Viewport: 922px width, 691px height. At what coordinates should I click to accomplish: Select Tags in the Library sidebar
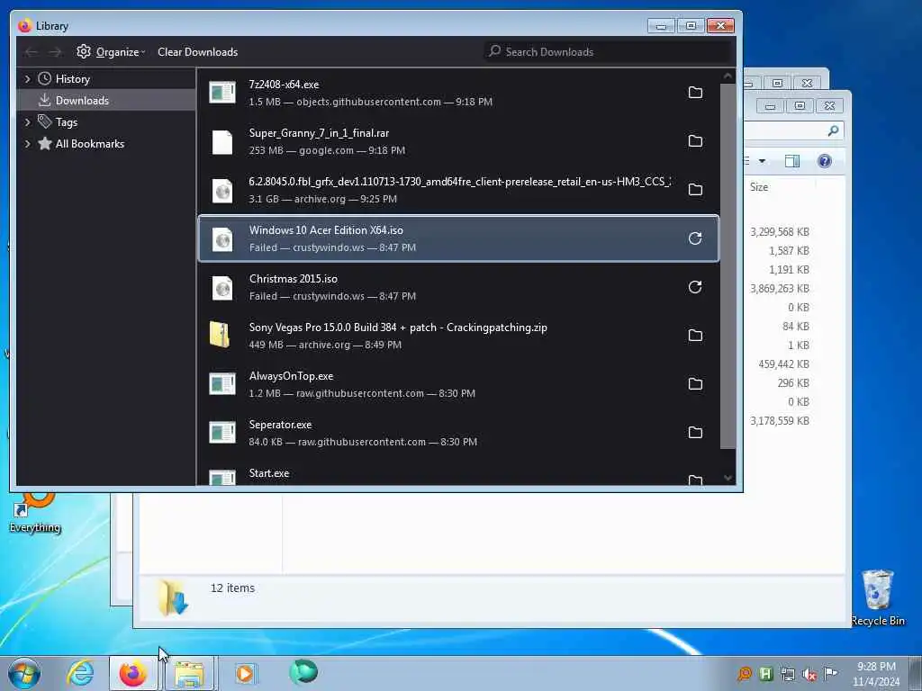pos(106,122)
